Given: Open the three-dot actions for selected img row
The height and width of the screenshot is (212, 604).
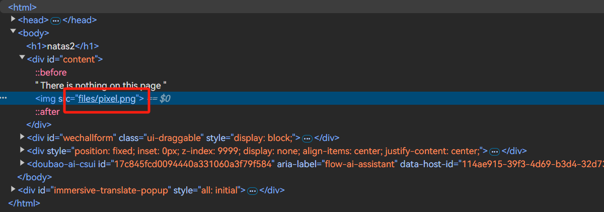Looking at the screenshot, I should (4, 98).
